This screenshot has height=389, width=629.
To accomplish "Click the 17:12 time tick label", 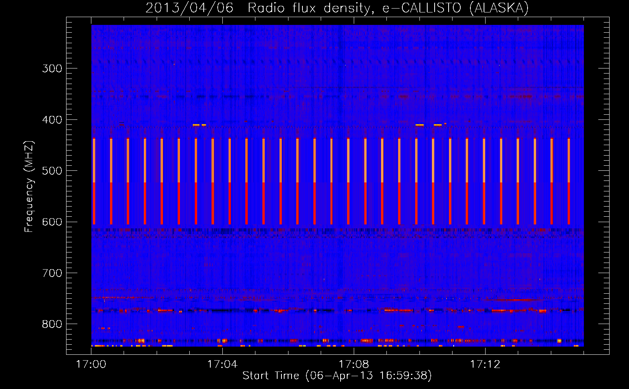I will 485,364.
